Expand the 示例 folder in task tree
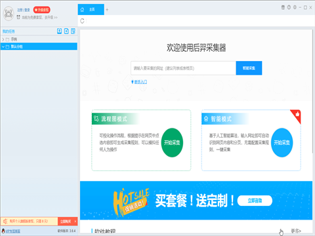 pos(3,39)
